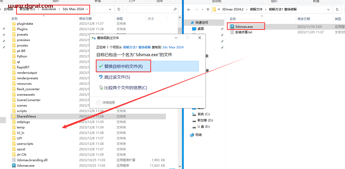Screen dimensions: 345x169
Task: Select the sceneassets folder
Action: click(x=26, y=94)
